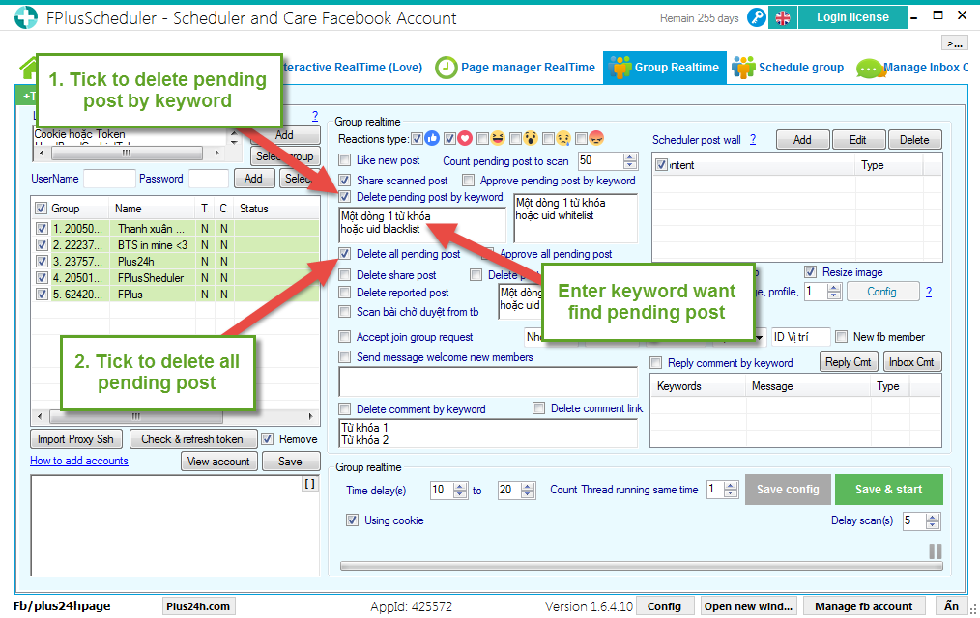Open Interactive RealTime (Love) tab
The width and height of the screenshot is (980, 618).
click(353, 68)
